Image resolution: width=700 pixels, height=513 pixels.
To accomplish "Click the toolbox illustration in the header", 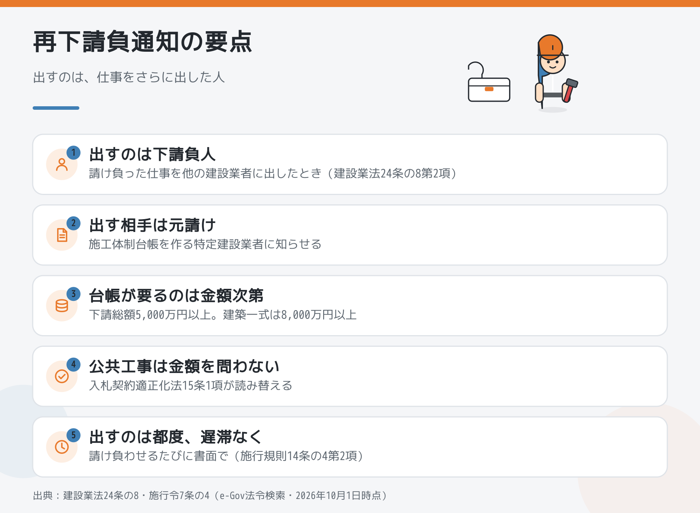I will click(489, 82).
